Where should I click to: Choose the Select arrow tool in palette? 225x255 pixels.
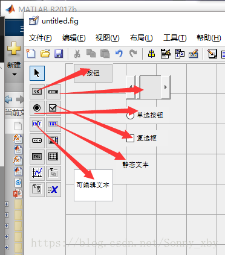click(37, 73)
